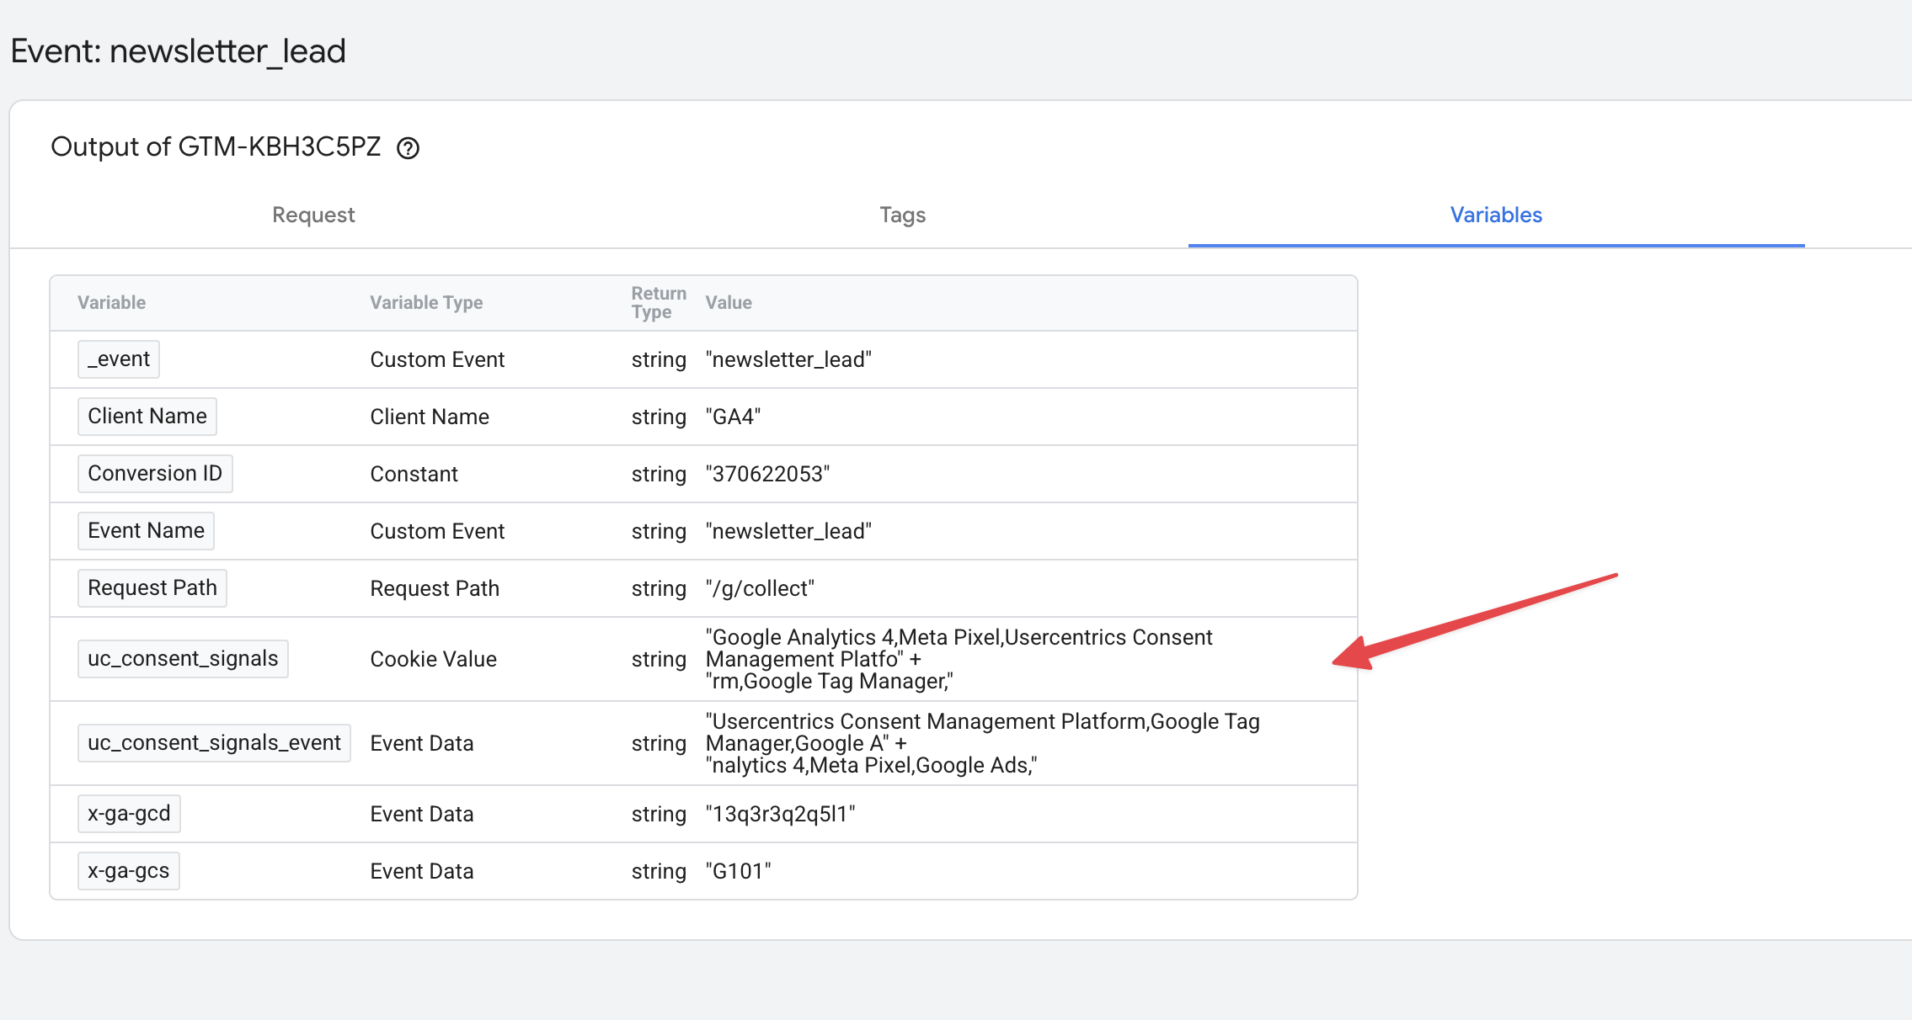Select the x-ga-gcd variable chip

129,814
